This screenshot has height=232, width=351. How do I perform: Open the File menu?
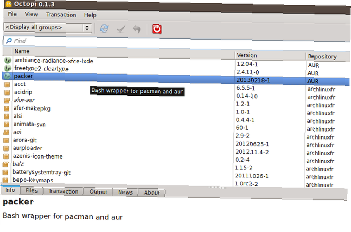point(13,14)
